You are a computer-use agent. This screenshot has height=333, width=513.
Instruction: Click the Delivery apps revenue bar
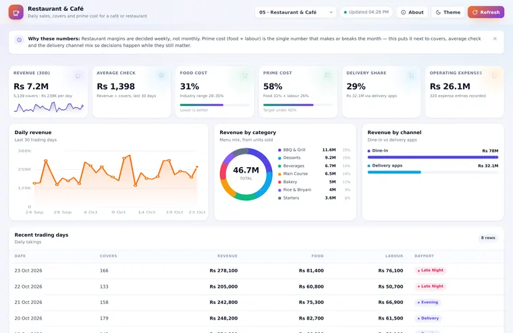tap(433, 172)
